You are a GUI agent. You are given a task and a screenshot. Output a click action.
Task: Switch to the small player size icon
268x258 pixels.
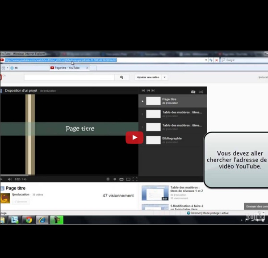click(121, 179)
